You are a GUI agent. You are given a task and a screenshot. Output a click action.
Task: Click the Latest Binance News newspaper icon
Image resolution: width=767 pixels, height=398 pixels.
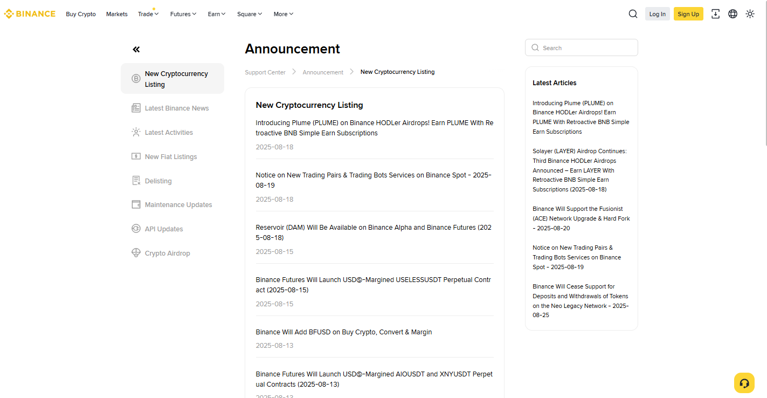pyautogui.click(x=136, y=108)
